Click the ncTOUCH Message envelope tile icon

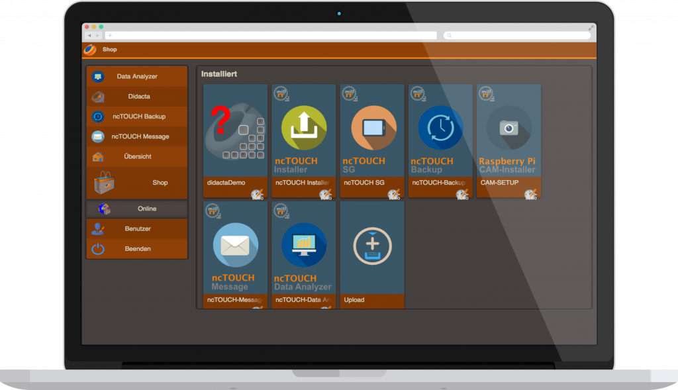236,245
